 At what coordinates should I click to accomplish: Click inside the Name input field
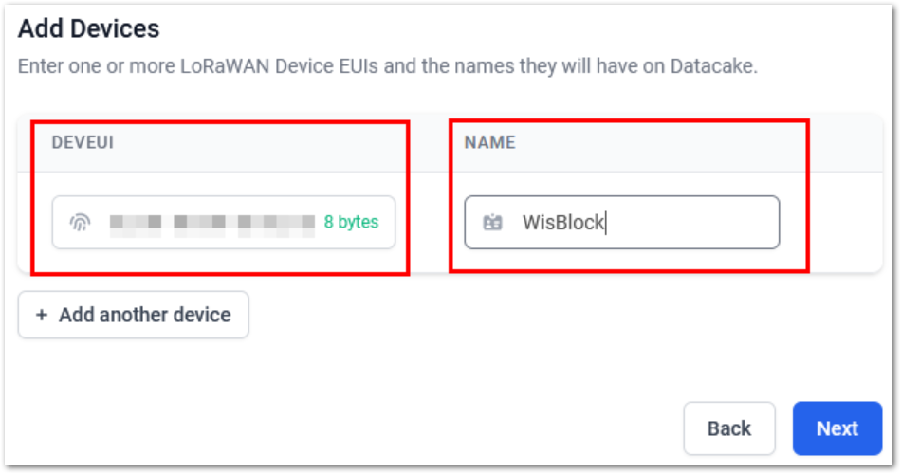click(x=683, y=223)
